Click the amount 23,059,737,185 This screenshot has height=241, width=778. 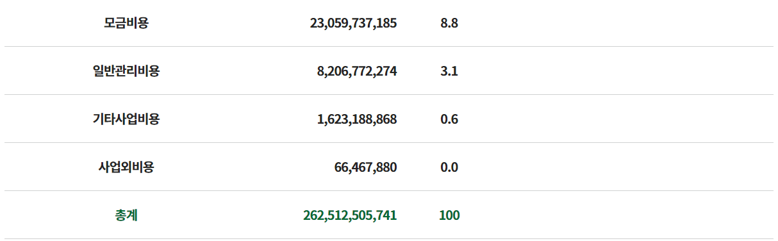[x=353, y=24]
